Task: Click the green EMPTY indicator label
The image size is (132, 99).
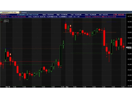Action: (5, 20)
